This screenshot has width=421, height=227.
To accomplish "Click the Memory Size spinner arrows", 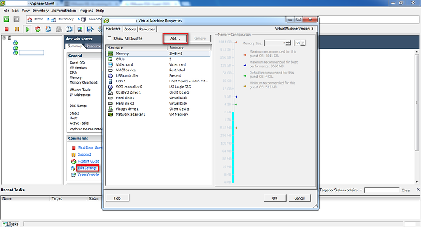I will 288,43.
